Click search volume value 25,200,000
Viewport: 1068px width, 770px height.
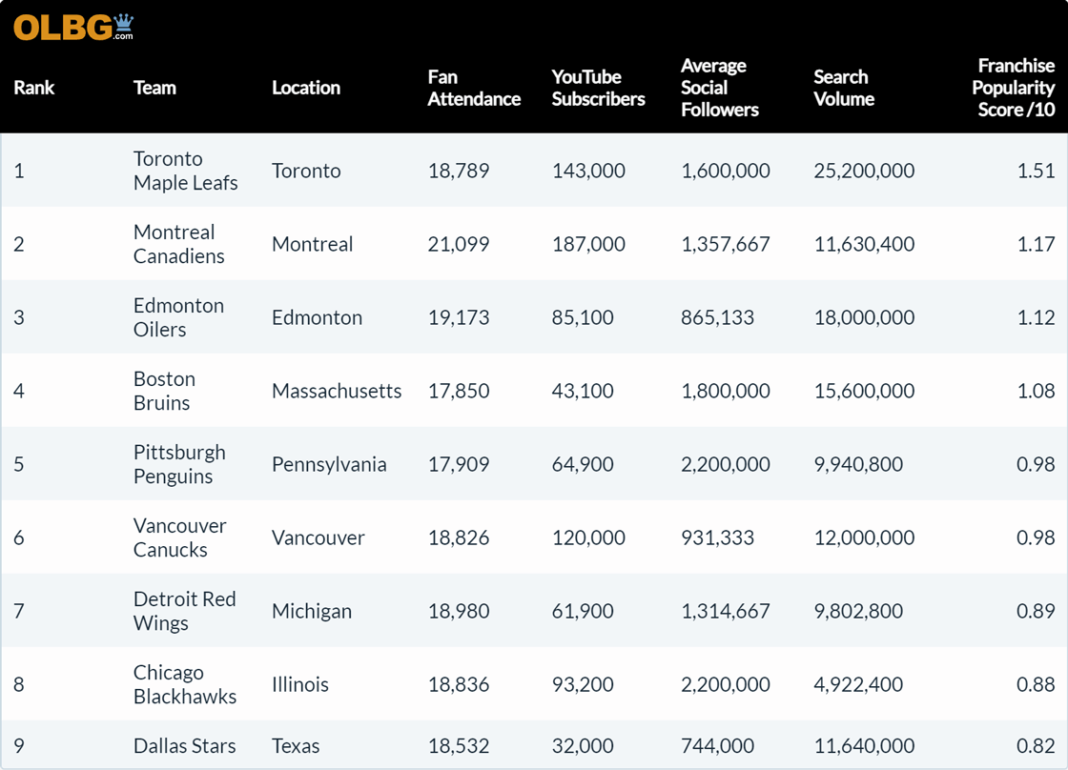864,171
